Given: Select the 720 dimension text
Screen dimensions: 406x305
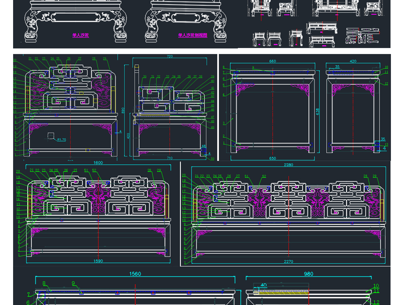Looking at the screenshot, I should coord(170,56).
